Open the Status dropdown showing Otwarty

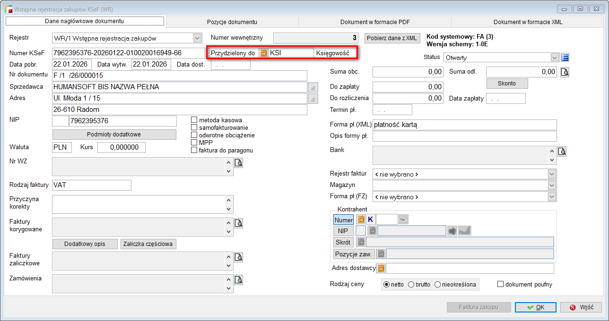(555, 58)
